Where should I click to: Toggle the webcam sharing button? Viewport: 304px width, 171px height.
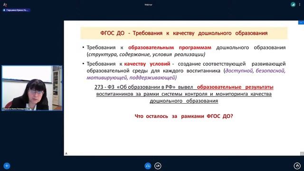(x=158, y=166)
